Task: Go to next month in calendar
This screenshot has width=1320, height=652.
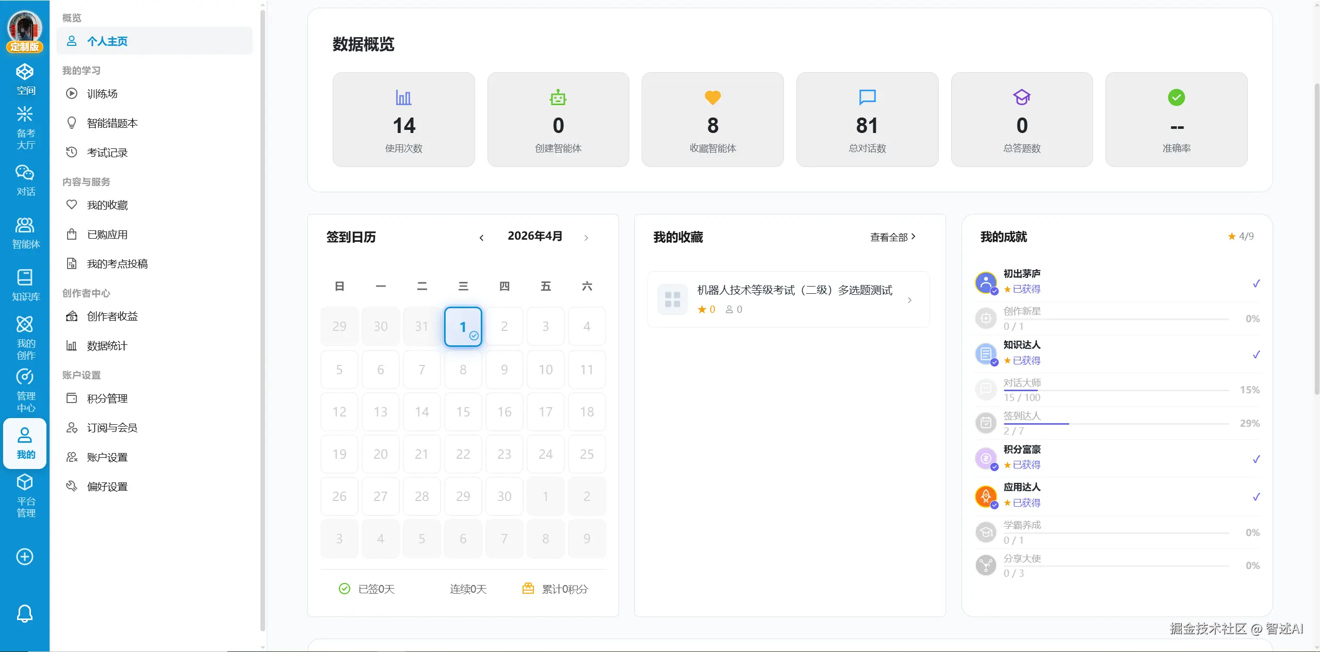Action: click(x=586, y=238)
